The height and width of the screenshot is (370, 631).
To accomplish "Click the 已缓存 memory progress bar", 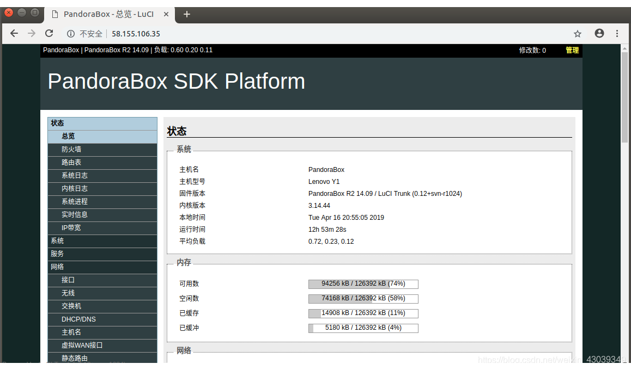I will tap(363, 313).
